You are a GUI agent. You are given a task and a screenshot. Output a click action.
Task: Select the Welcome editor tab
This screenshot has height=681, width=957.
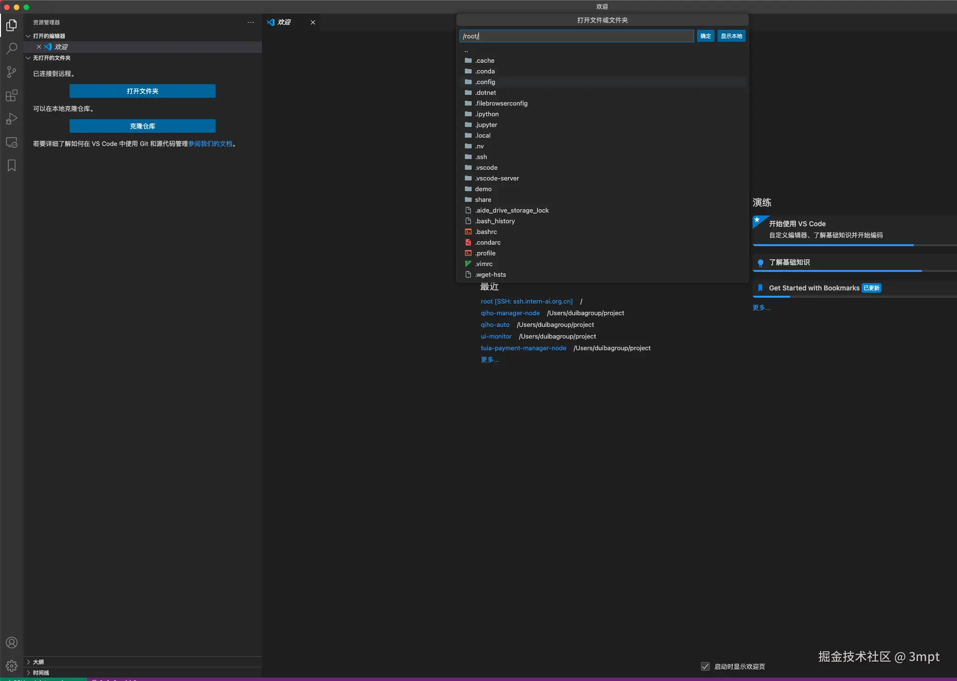(284, 22)
